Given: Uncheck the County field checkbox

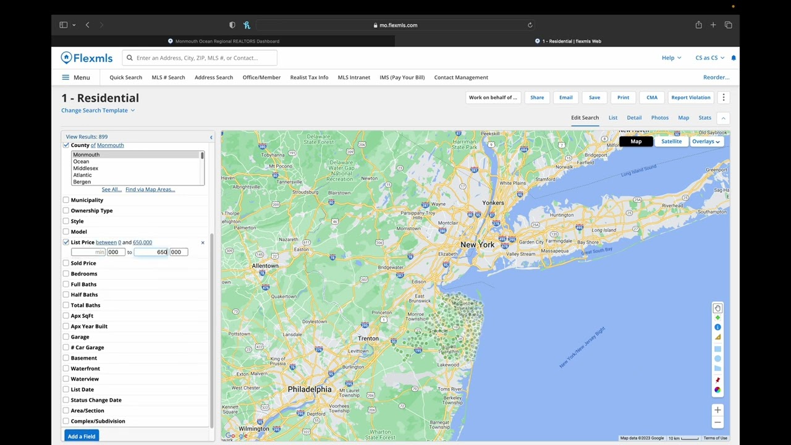Looking at the screenshot, I should [66, 145].
